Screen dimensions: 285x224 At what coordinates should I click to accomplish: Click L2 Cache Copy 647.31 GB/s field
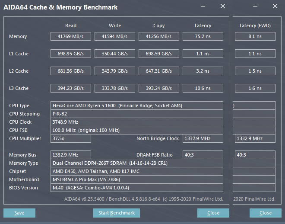(x=158, y=71)
